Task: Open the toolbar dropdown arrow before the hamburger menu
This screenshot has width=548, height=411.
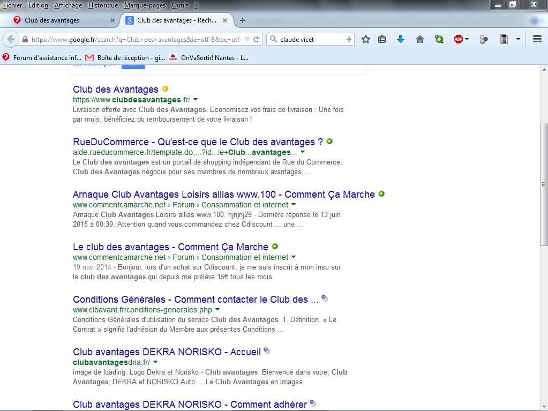Action: point(519,39)
